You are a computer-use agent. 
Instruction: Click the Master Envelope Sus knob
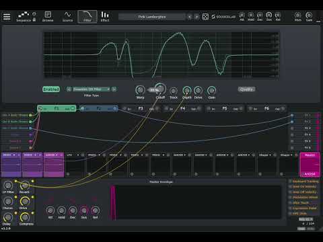(84, 210)
